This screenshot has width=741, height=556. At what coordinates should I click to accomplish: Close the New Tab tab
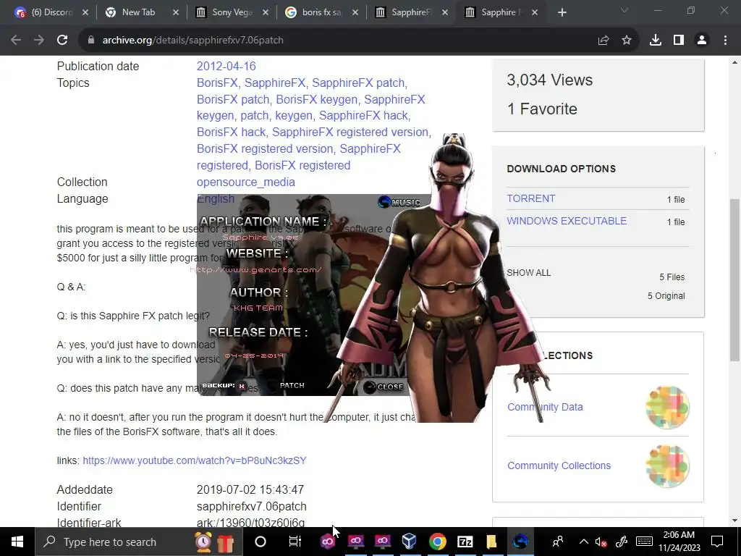176,12
